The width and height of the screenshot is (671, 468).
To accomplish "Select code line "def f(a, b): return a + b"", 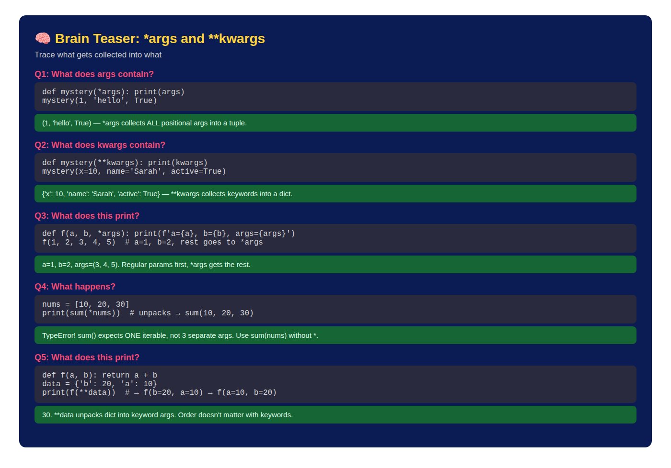I will tap(100, 375).
